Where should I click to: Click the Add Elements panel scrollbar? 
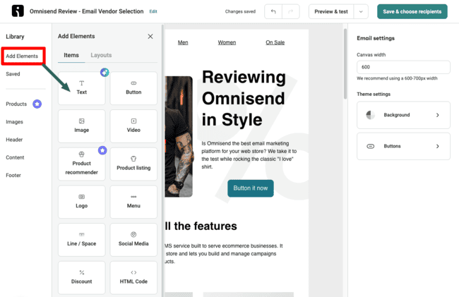(x=162, y=160)
